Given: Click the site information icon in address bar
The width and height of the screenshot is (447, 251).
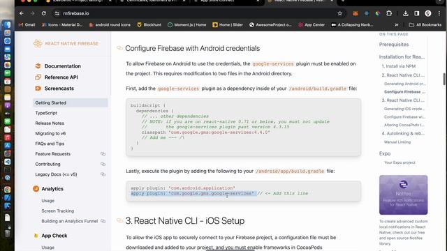Looking at the screenshot, I should click(x=57, y=13).
